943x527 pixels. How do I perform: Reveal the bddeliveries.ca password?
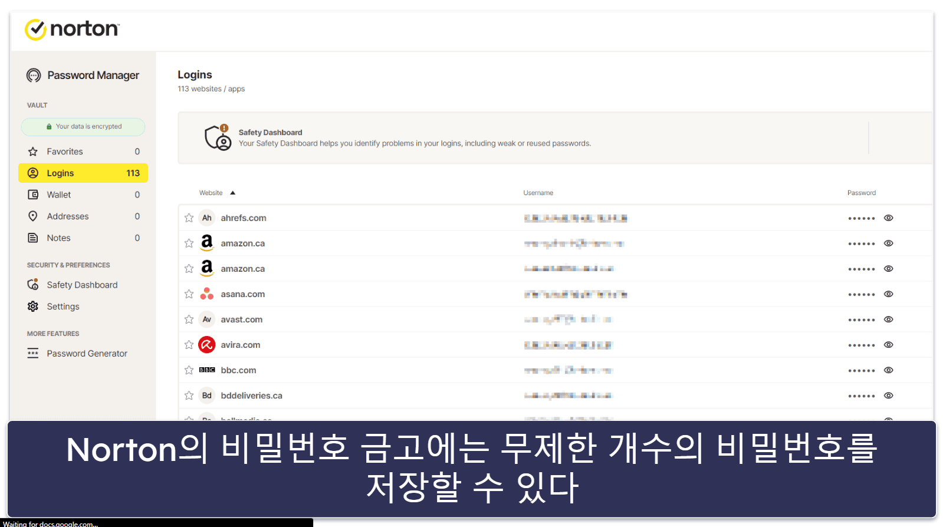coord(888,396)
